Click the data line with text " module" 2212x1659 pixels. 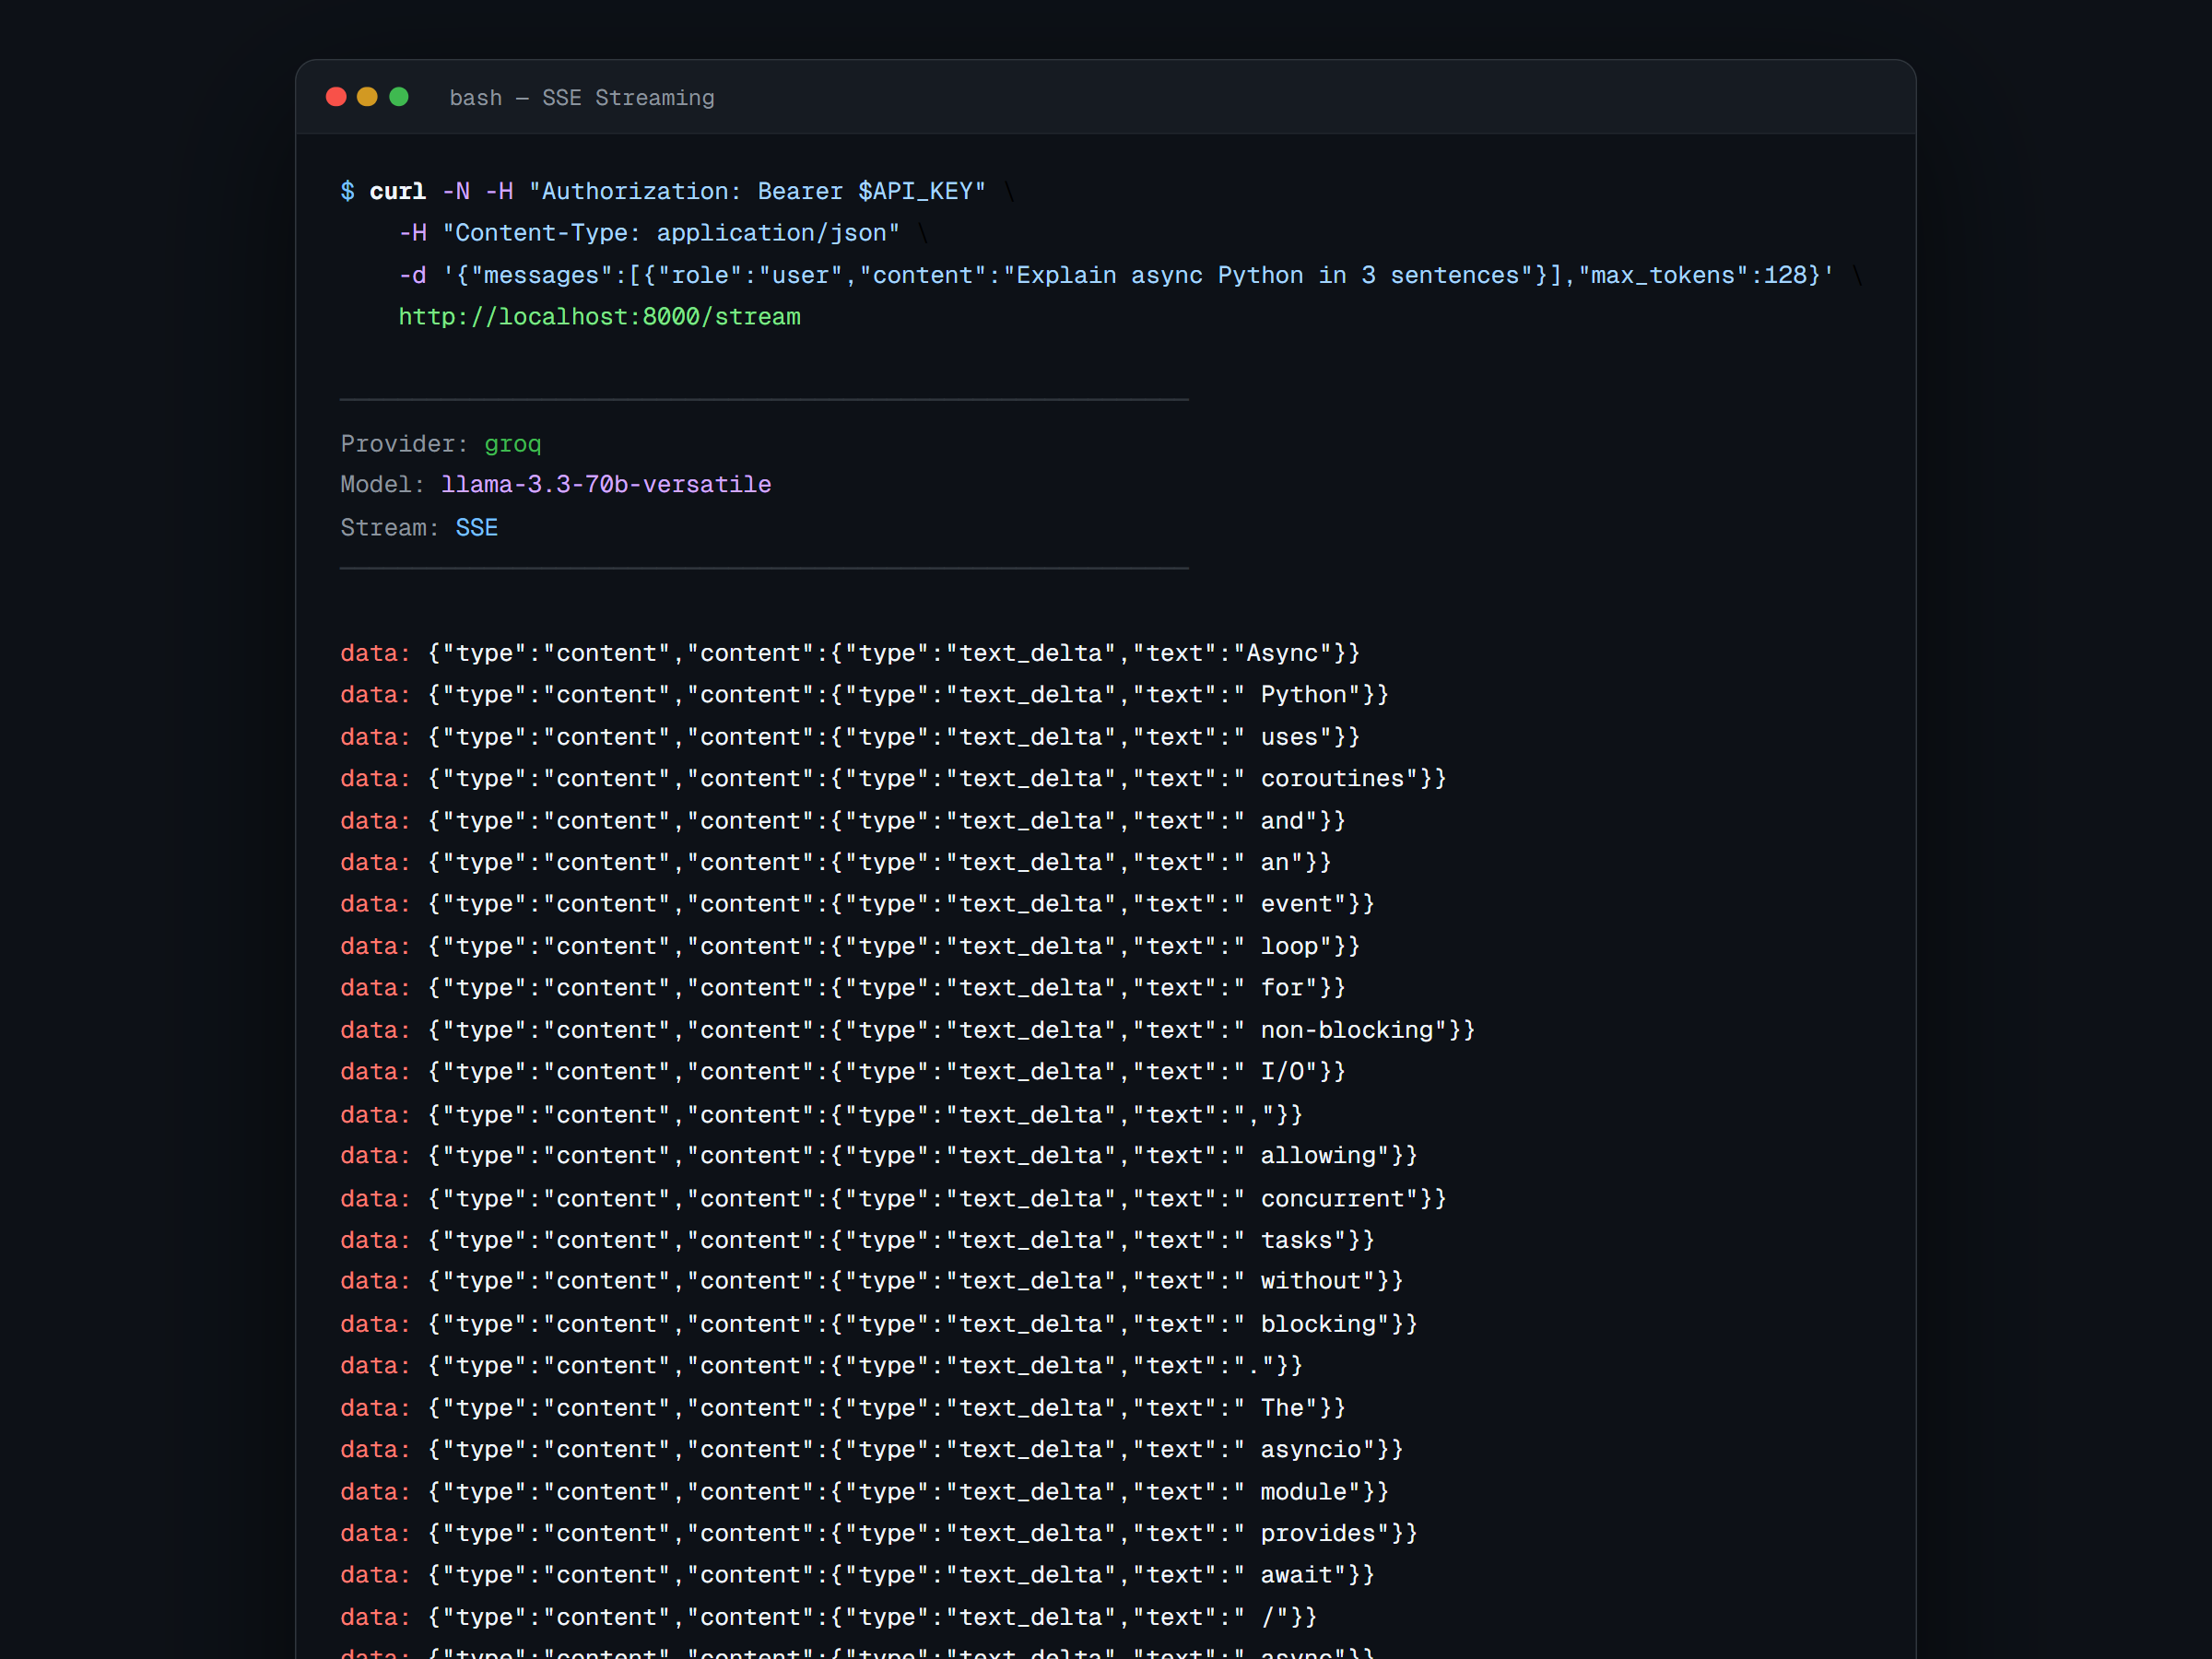click(x=865, y=1492)
